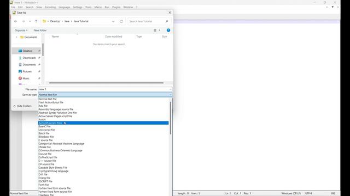Pick Unix script file in type list
The width and height of the screenshot is (350, 196).
(x=103, y=130)
